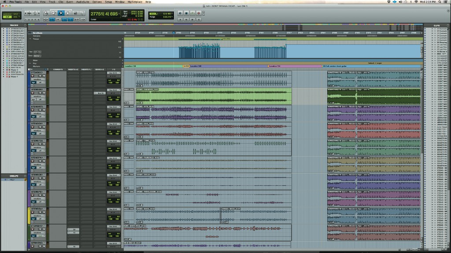Select the Pencil tool

tap(82, 13)
